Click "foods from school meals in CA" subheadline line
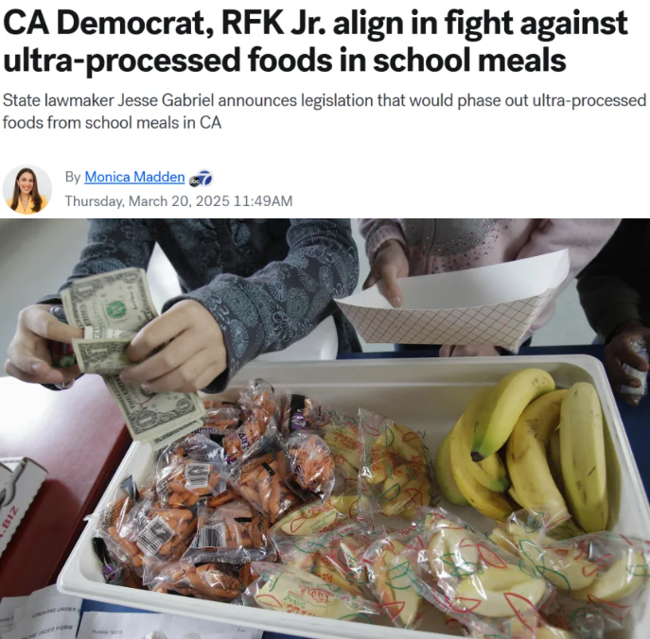The image size is (650, 639). coord(112,123)
